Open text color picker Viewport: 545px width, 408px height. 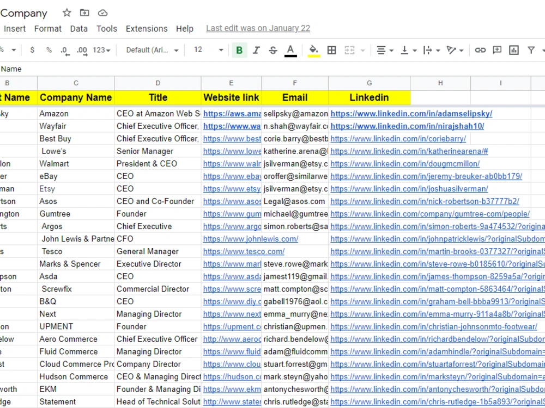(x=290, y=50)
